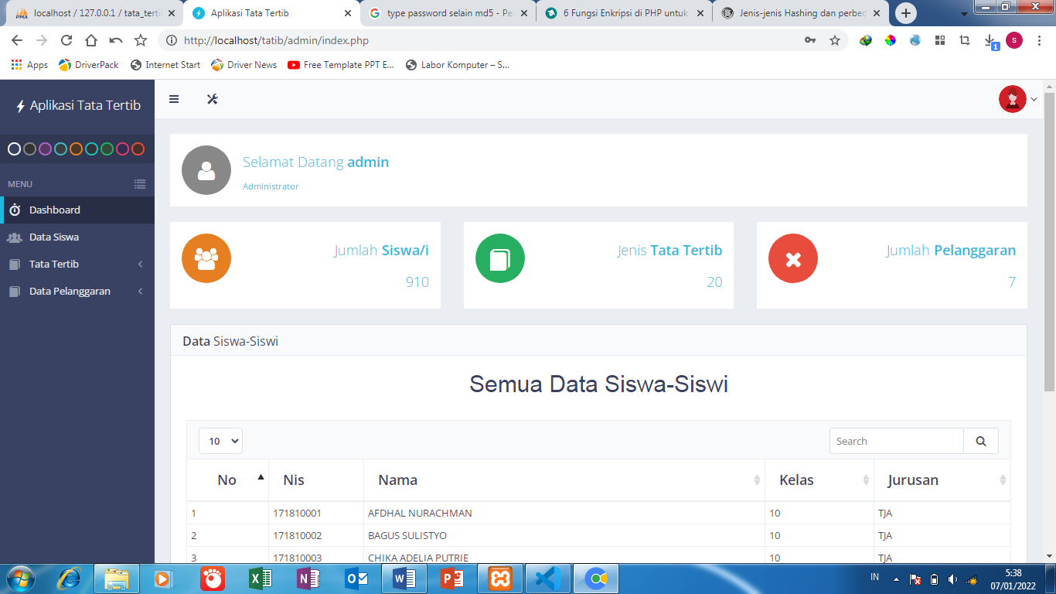The image size is (1056, 594).
Task: Click the Data Siswa people icon
Action: tap(15, 237)
